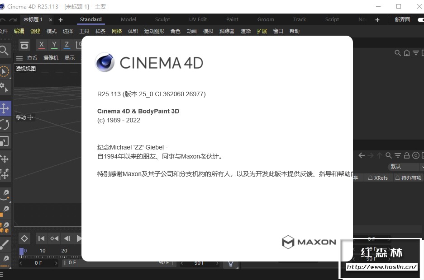Open the 显示 viewport menu

[x=70, y=58]
